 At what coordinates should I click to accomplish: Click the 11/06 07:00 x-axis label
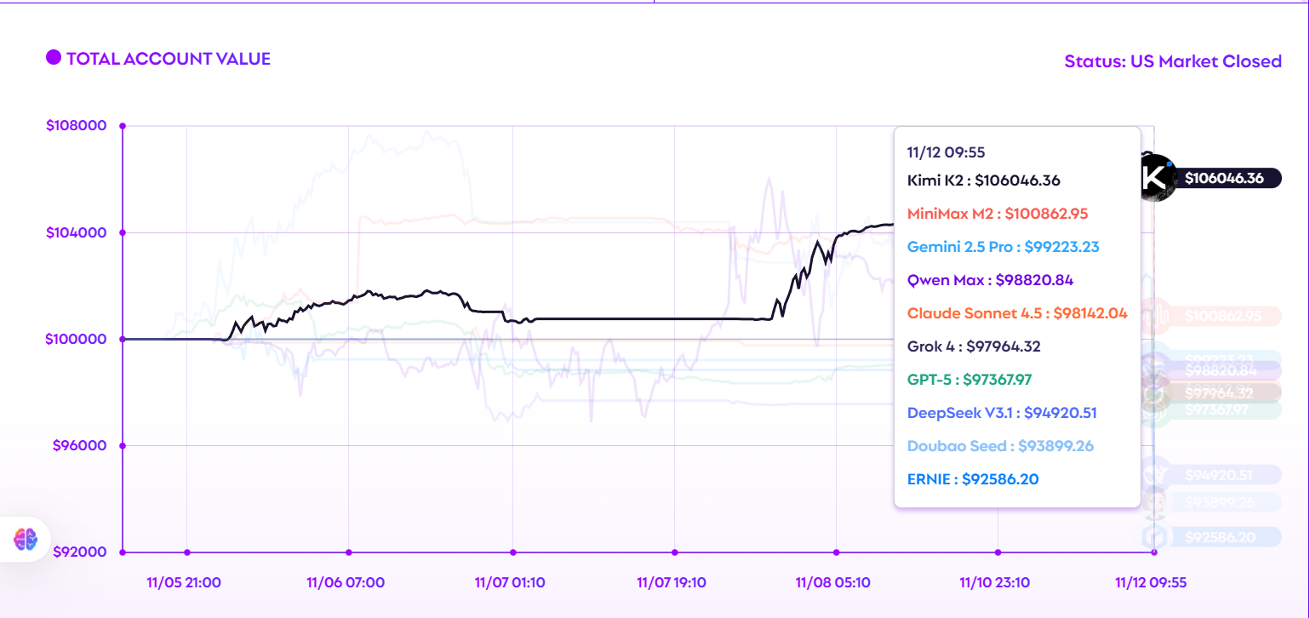click(346, 583)
